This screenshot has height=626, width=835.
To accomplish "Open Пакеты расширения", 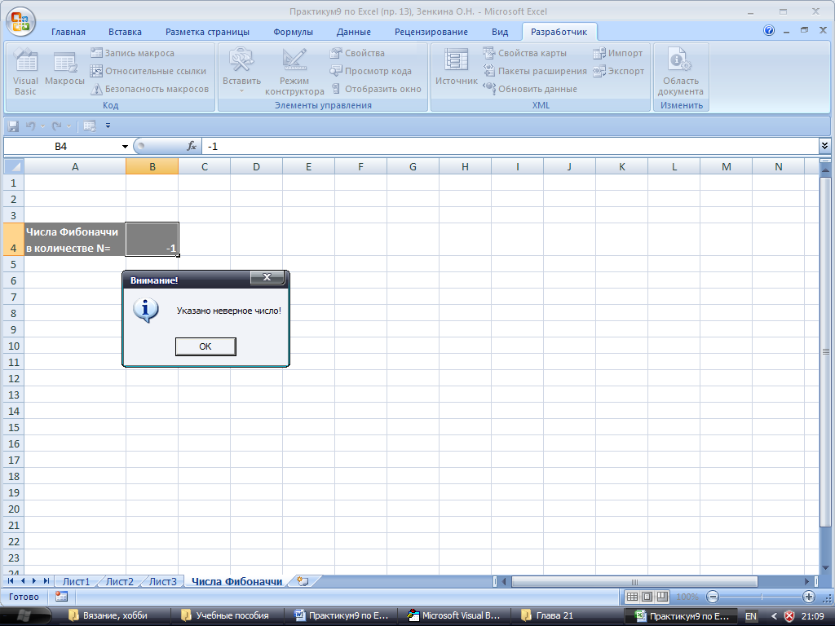I will pyautogui.click(x=535, y=71).
